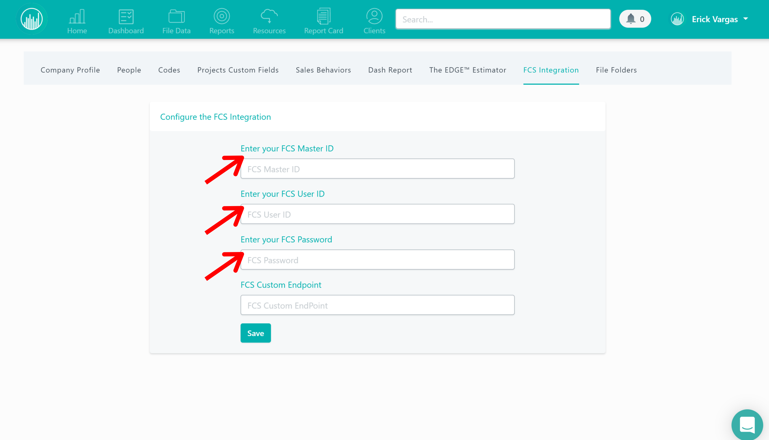
Task: Open notifications bell badge
Action: point(635,19)
